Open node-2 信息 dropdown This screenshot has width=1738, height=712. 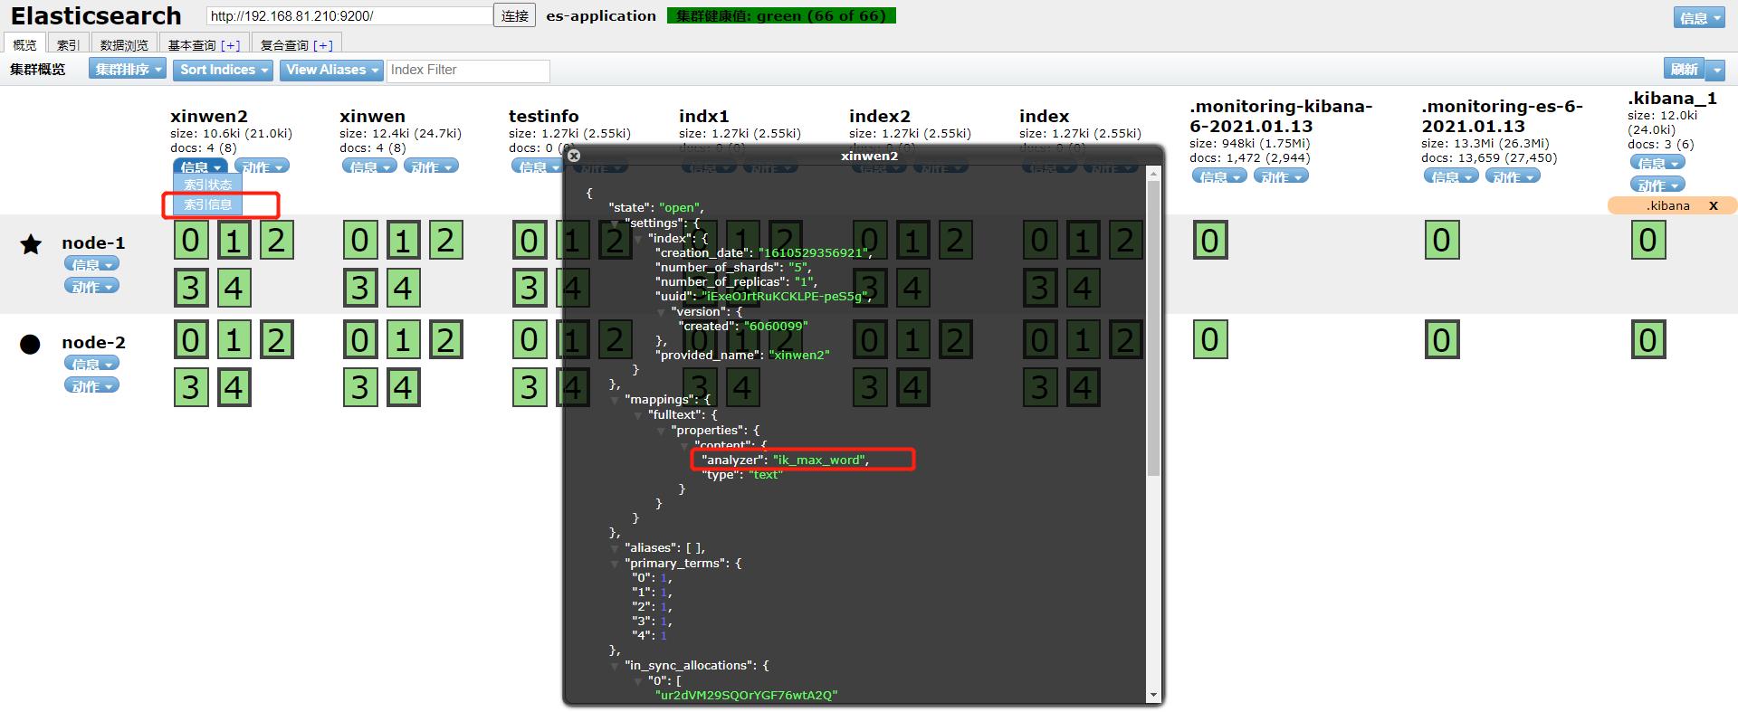[91, 364]
